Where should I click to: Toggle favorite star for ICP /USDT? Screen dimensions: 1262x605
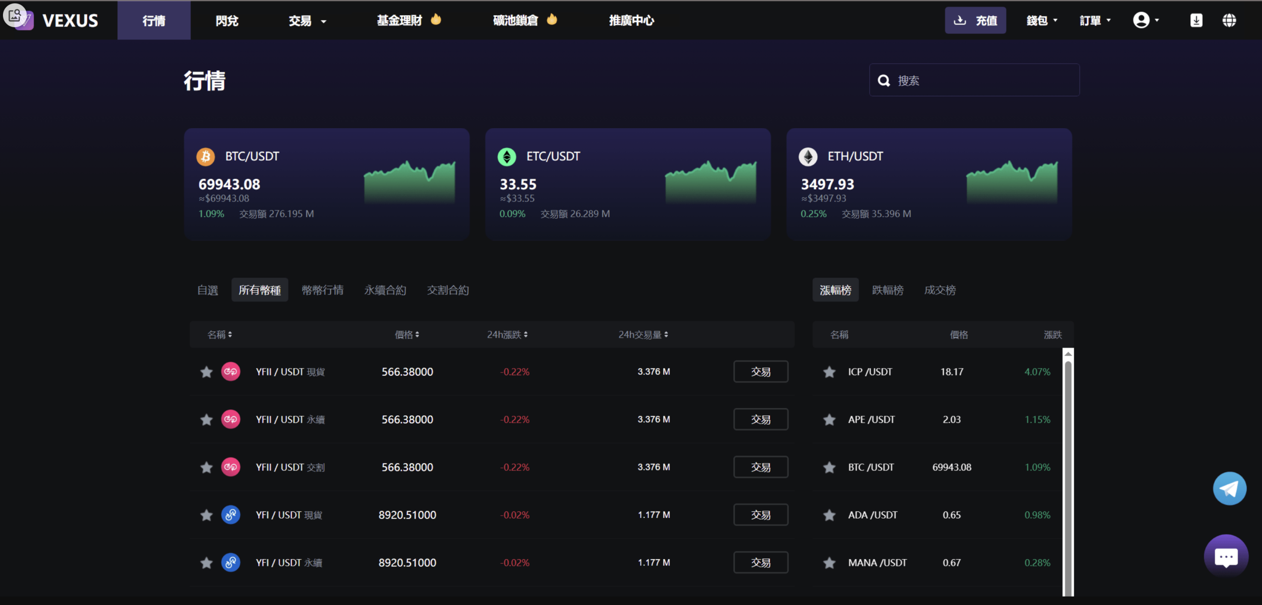pos(829,372)
